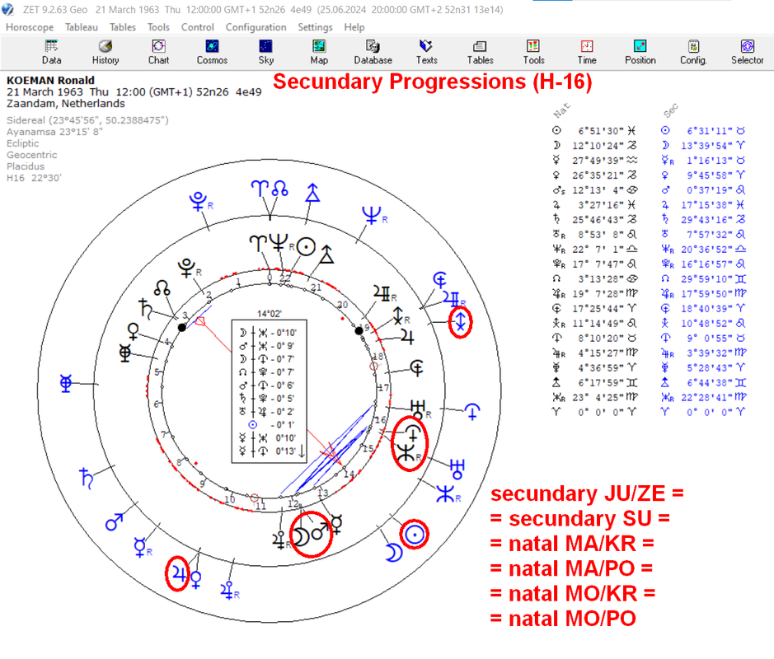Viewport: 774px width, 659px height.
Task: Click the secondary Saturn position 29°43'16"
Action: tap(707, 219)
